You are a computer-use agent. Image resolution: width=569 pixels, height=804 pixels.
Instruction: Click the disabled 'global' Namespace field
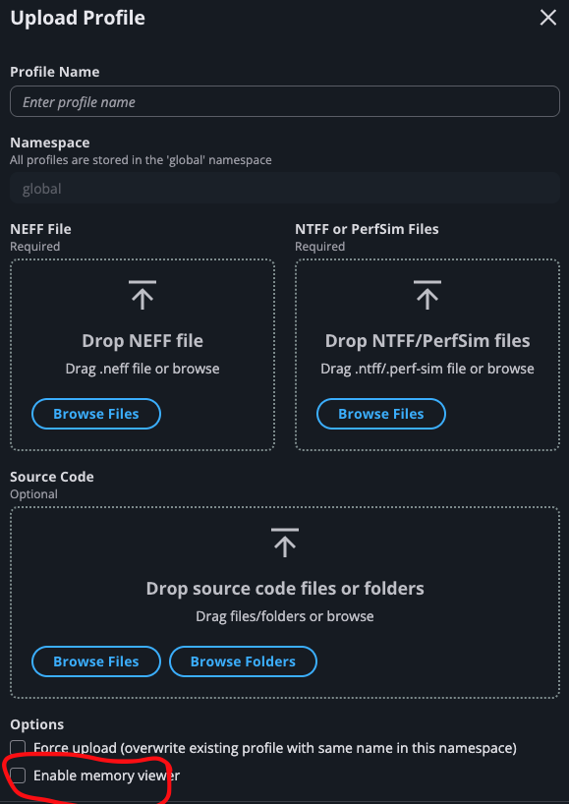tap(285, 188)
